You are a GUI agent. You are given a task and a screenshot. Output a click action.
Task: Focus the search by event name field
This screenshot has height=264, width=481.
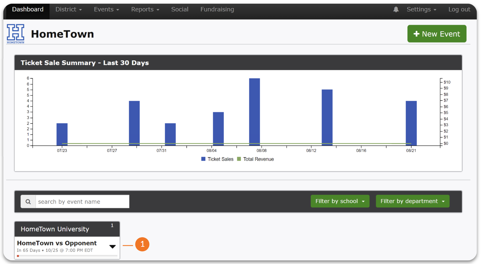pos(82,202)
